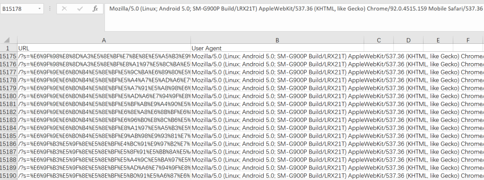Select User Agent cell in row 15187
Image resolution: width=484 pixels, height=180 pixels.
click(277, 152)
